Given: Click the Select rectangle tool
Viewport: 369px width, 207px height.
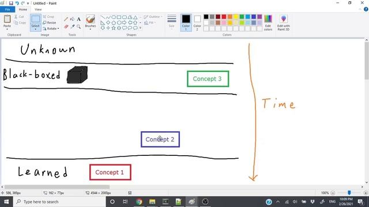Looking at the screenshot, I should [x=36, y=19].
